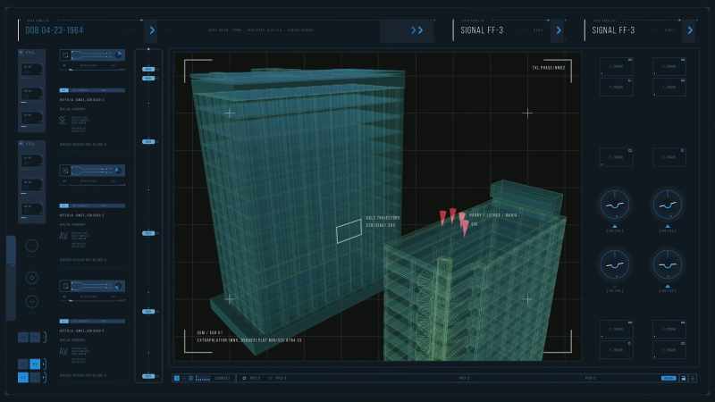Click the third blue tag on the vertical track
The image size is (715, 402).
coord(148,142)
